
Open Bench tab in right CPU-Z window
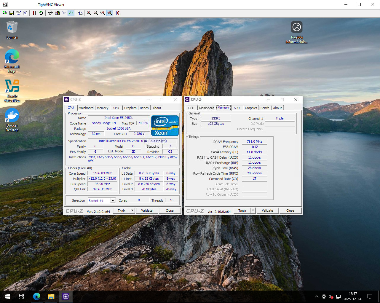click(x=265, y=108)
